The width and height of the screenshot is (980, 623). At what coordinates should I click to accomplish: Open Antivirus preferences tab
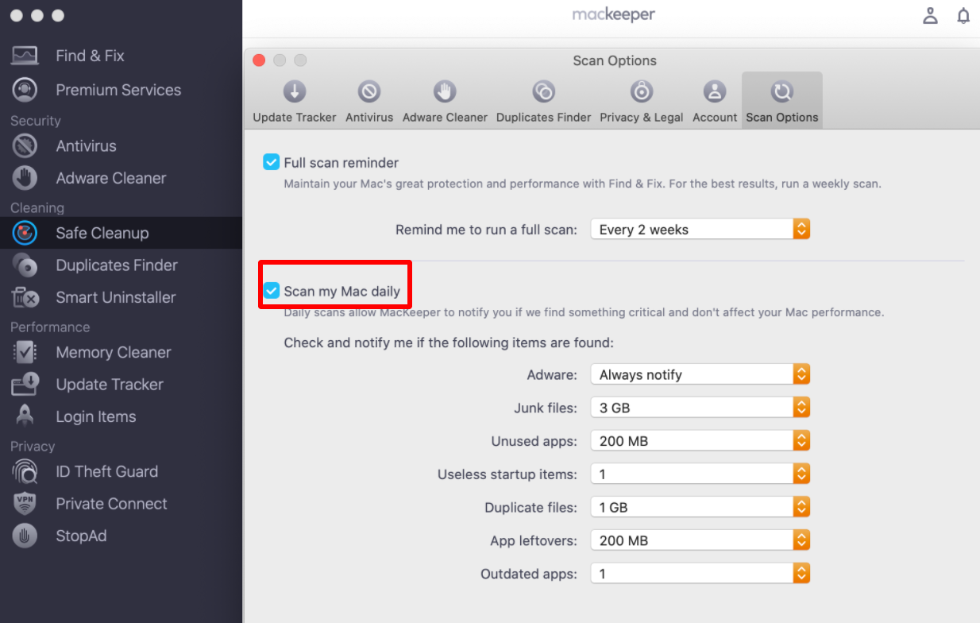point(369,101)
